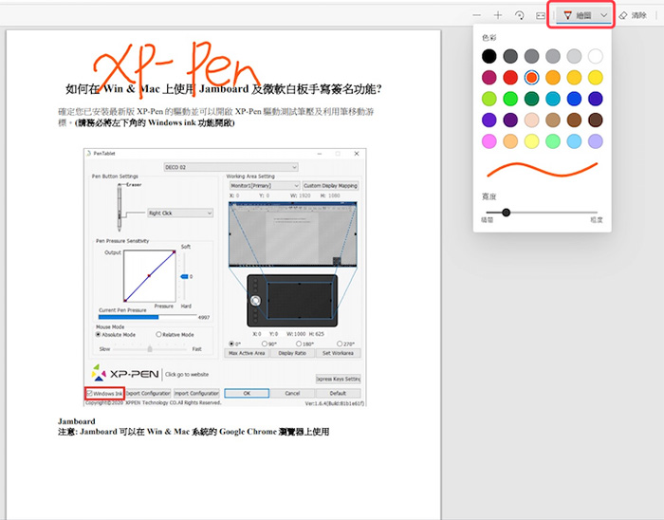Close the PenTablet window via X
664x520 pixels.
point(357,154)
